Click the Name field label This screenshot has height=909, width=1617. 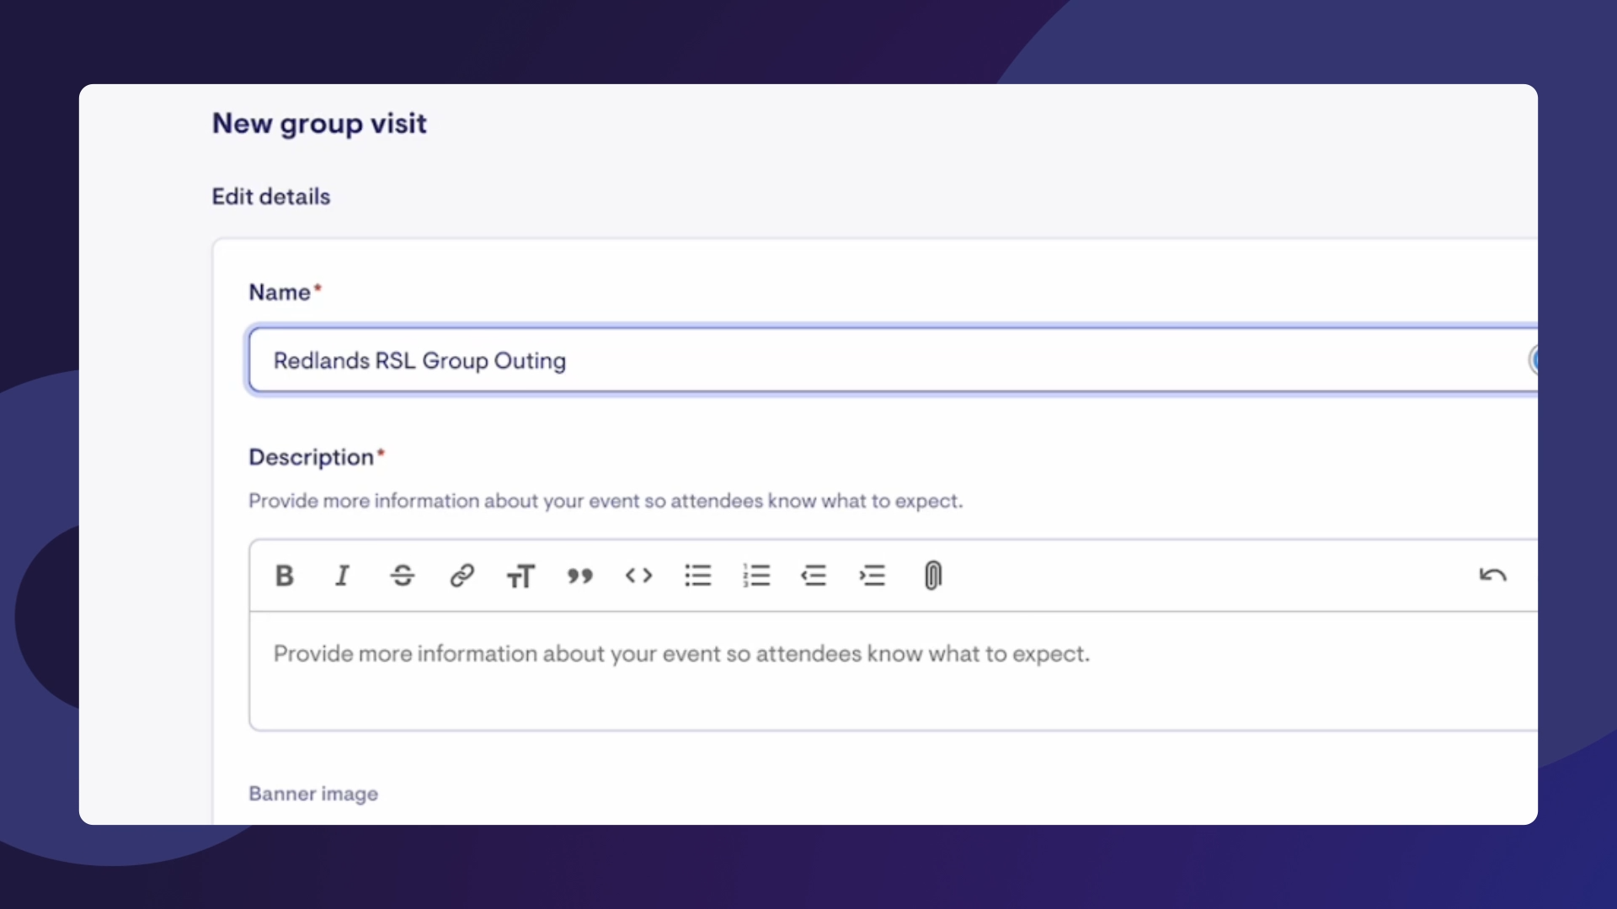click(x=280, y=292)
